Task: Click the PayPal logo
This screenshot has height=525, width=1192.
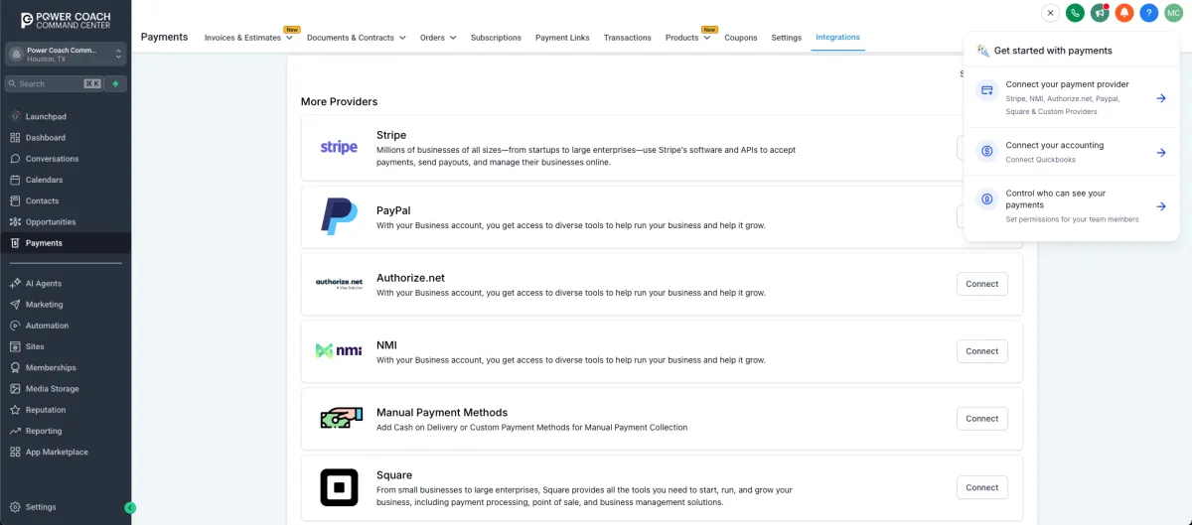Action: pyautogui.click(x=339, y=216)
